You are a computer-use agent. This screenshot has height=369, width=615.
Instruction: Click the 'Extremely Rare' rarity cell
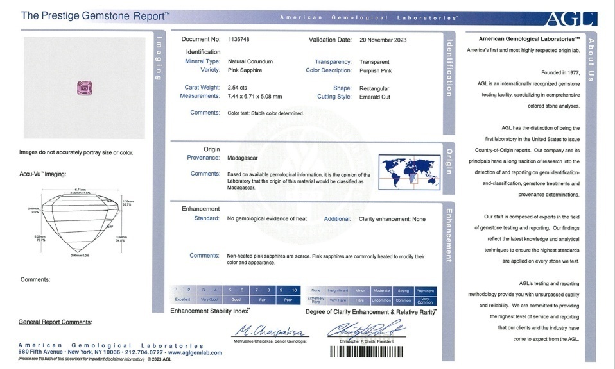coord(316,300)
